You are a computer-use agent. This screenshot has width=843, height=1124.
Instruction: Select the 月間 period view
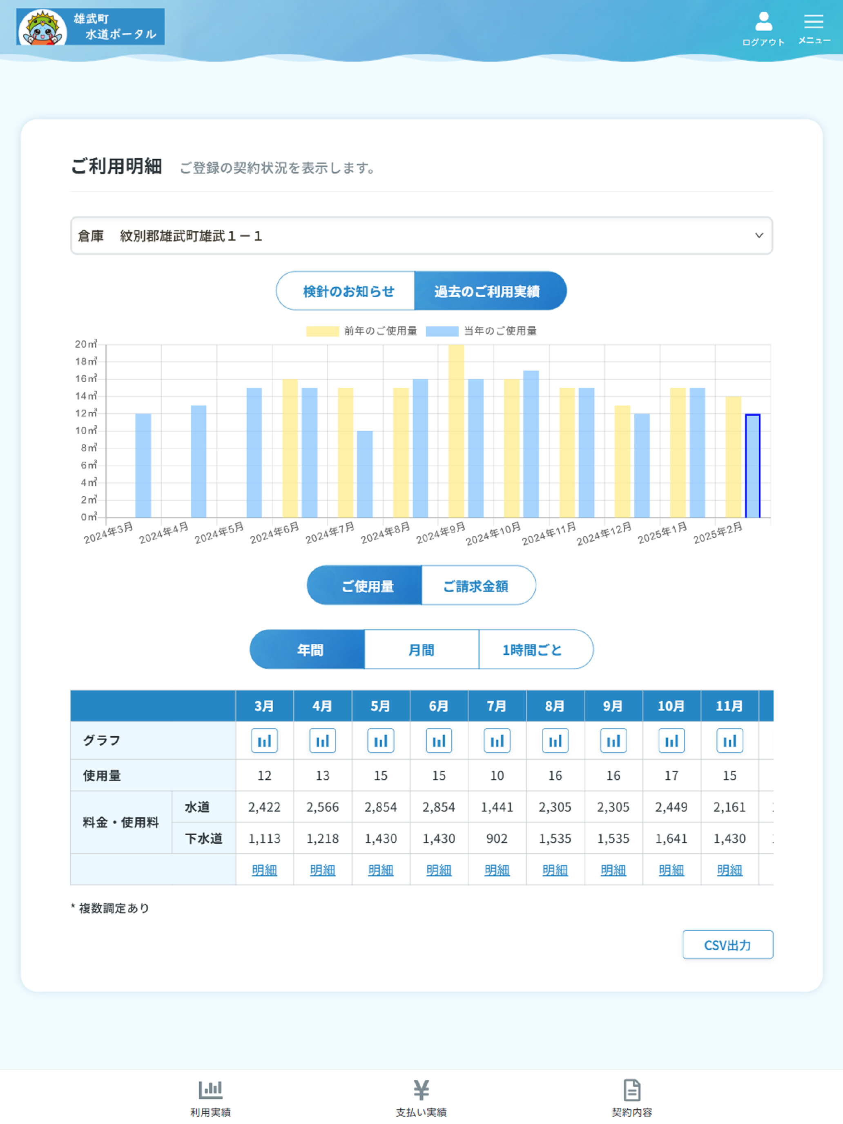(x=422, y=649)
